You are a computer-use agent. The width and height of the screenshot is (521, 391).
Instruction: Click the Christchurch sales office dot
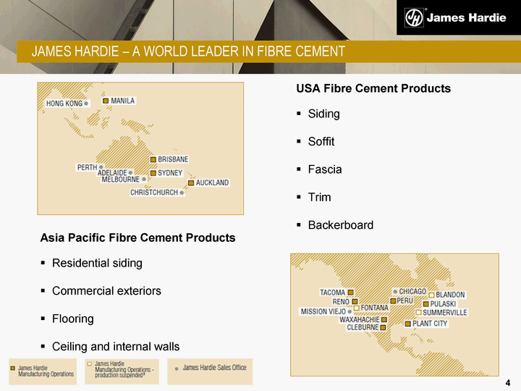click(x=182, y=193)
